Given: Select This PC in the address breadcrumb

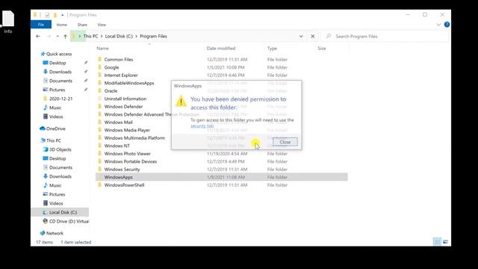Looking at the screenshot, I should coord(90,36).
